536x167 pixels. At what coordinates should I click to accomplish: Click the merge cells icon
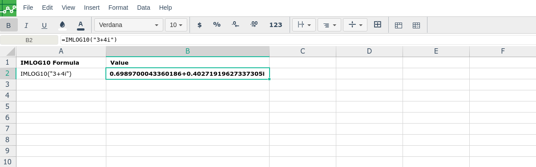point(378,25)
